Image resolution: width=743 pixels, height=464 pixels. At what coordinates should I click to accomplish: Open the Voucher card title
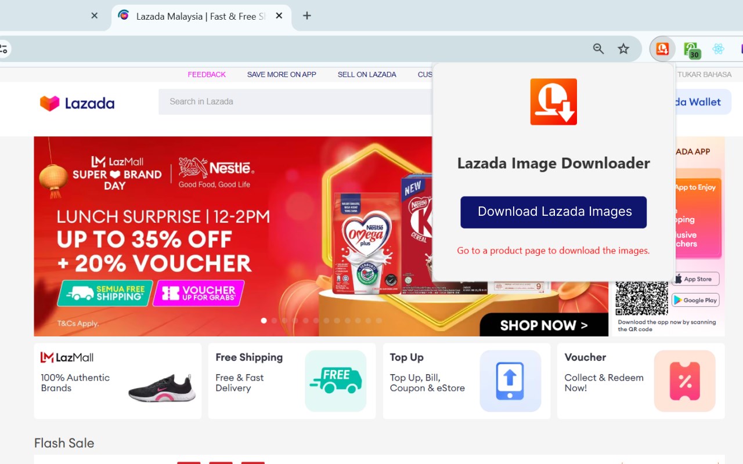585,357
